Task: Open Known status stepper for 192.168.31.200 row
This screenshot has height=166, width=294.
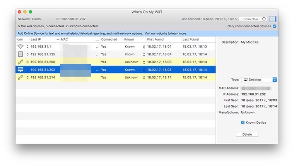Action: coord(144,62)
